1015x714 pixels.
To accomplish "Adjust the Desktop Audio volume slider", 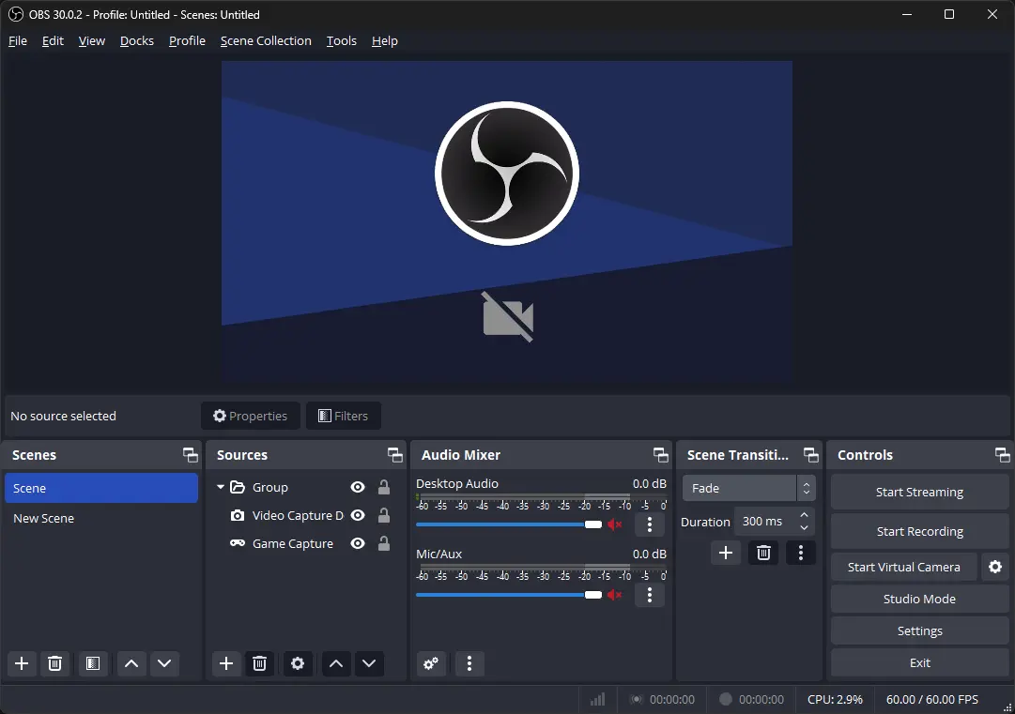I will tap(509, 524).
